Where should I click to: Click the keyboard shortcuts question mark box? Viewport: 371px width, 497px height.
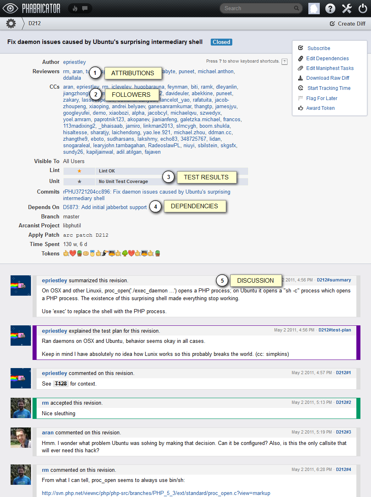point(284,61)
